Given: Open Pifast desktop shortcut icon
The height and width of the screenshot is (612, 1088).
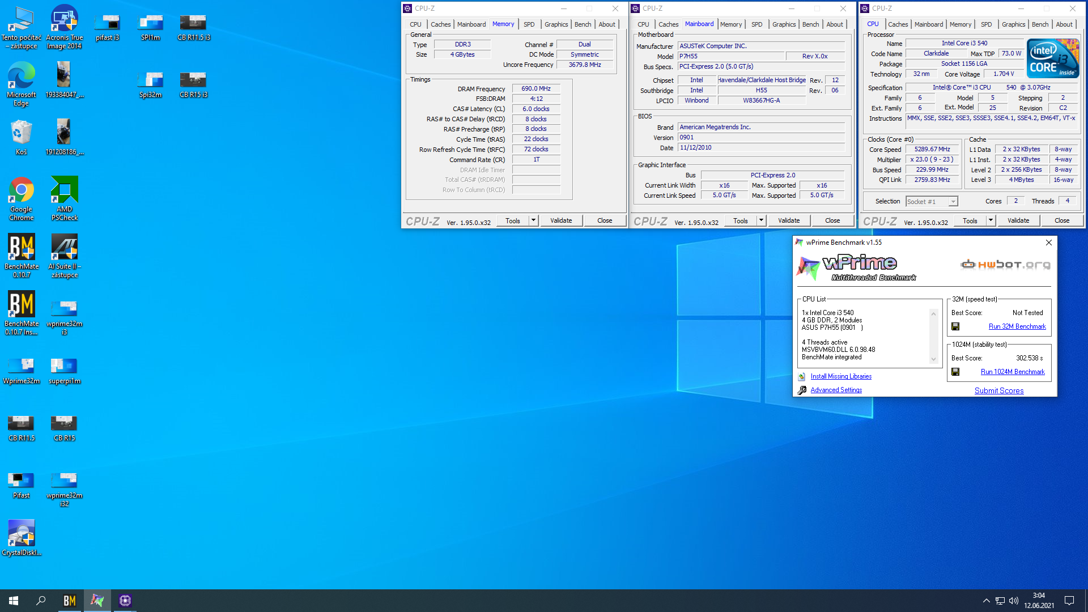Looking at the screenshot, I should point(21,485).
